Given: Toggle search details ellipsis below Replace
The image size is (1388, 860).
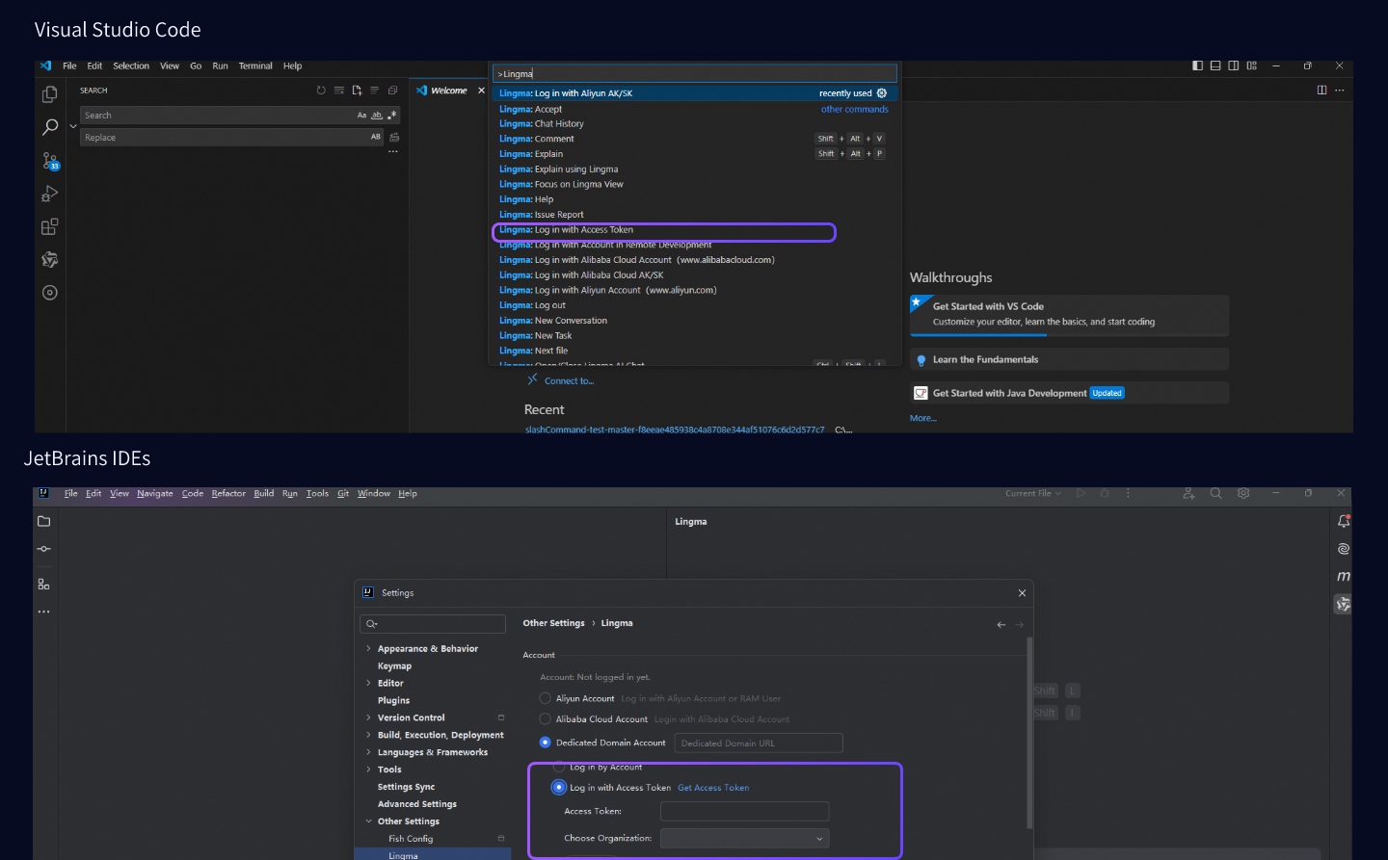Looking at the screenshot, I should click(393, 152).
